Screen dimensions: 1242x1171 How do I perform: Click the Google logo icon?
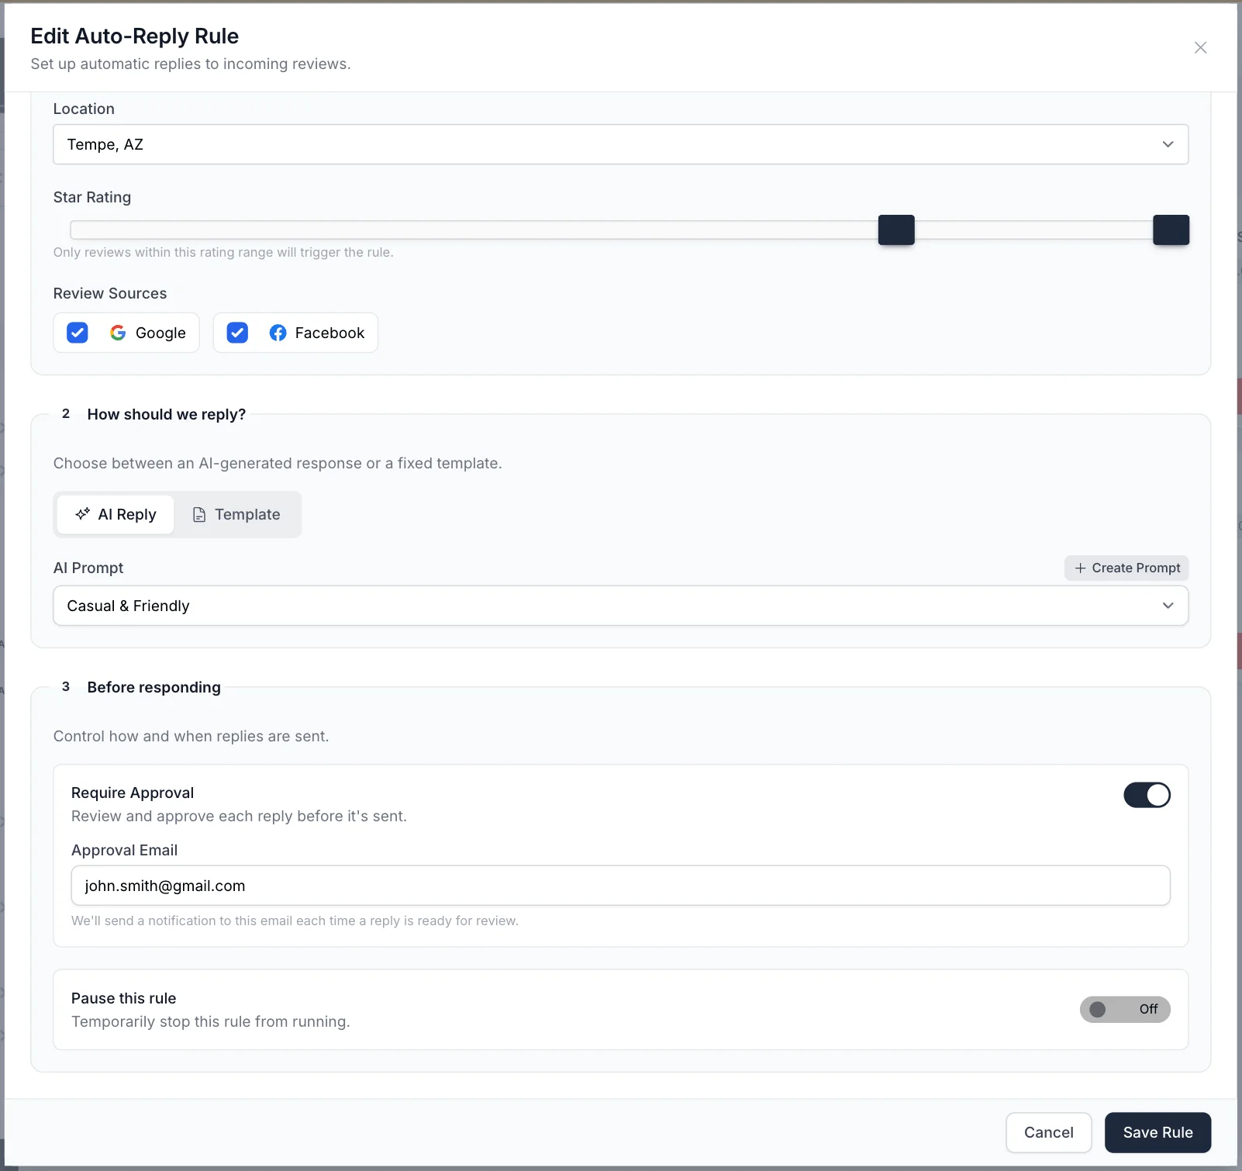tap(118, 333)
